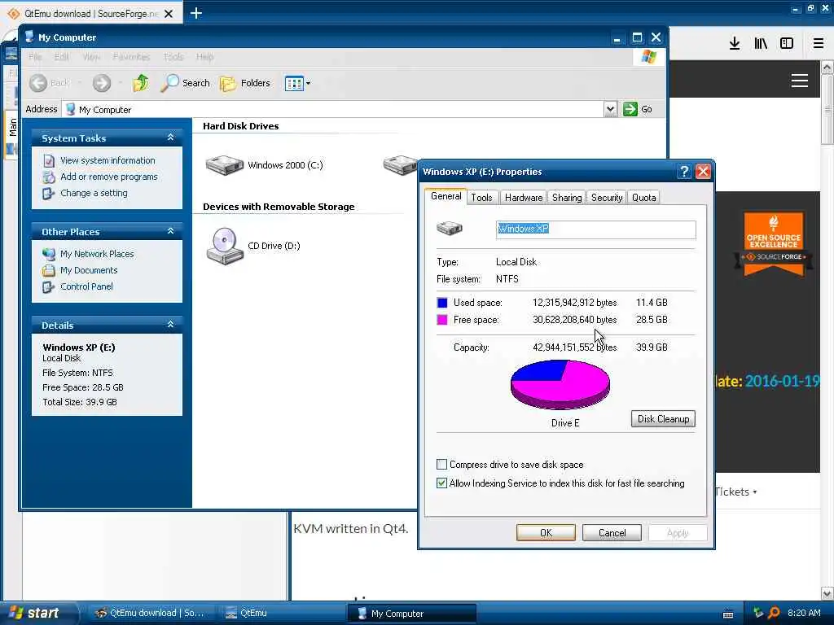Viewport: 834px width, 625px height.
Task: Collapse the Details panel
Action: [x=170, y=325]
